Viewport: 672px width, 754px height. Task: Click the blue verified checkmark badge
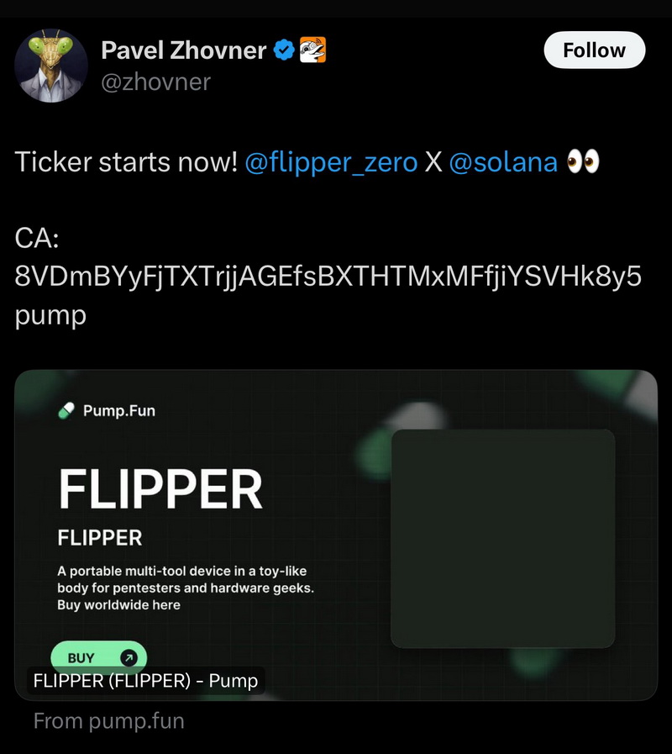click(284, 50)
